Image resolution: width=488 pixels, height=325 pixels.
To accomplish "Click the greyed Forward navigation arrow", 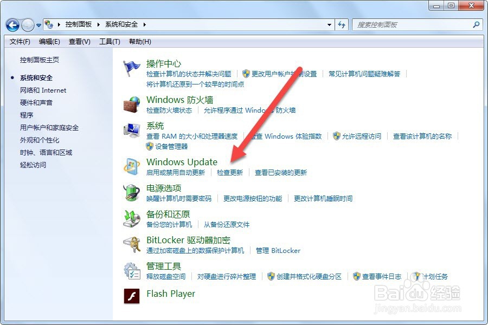I will point(28,25).
